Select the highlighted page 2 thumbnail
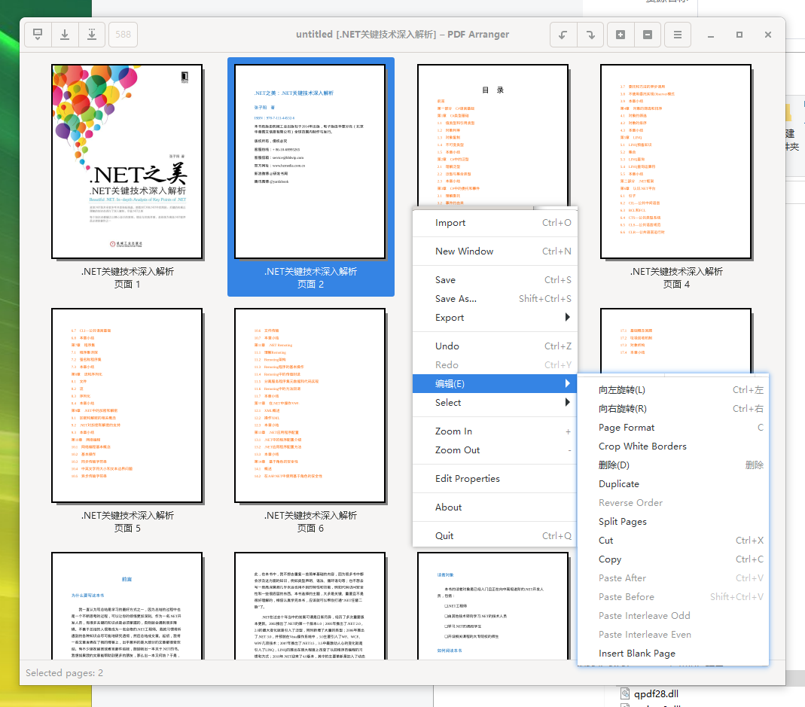Image resolution: width=805 pixels, height=707 pixels. (310, 162)
